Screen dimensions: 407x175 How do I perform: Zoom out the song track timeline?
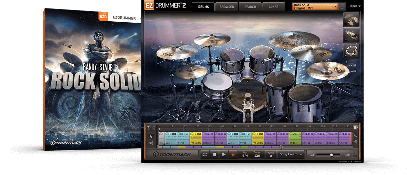point(356,142)
